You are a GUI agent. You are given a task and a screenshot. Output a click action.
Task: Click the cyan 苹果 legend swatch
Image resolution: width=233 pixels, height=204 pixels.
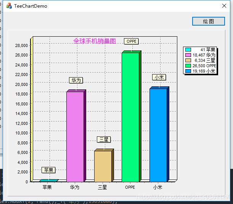coord(188,50)
